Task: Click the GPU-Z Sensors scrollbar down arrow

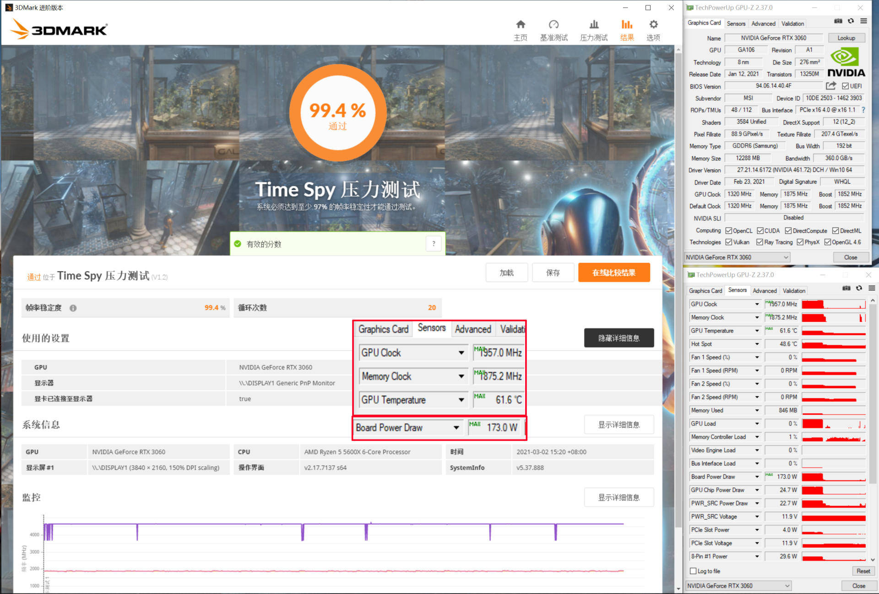Action: (873, 560)
